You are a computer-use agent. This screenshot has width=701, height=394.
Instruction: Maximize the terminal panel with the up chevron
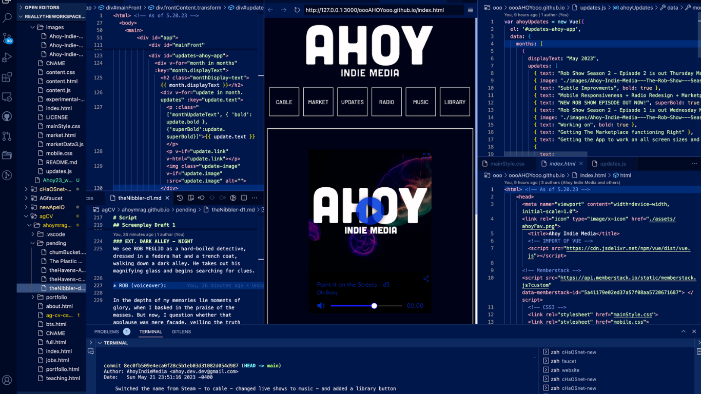(x=684, y=332)
